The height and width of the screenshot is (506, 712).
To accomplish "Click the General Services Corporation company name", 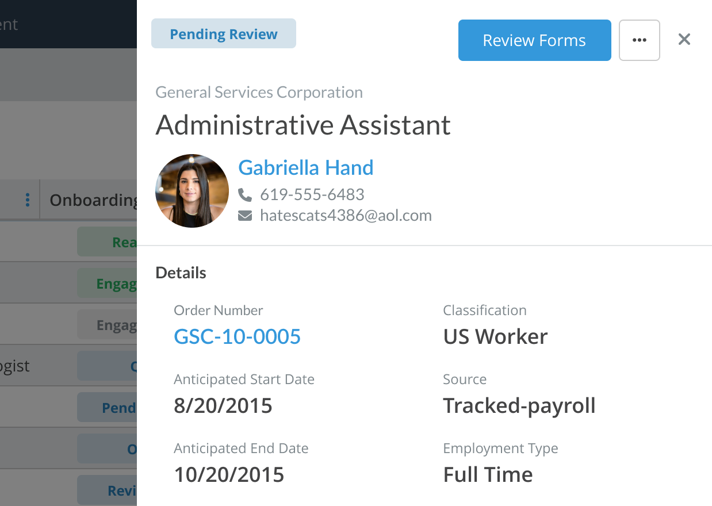I will pyautogui.click(x=259, y=93).
